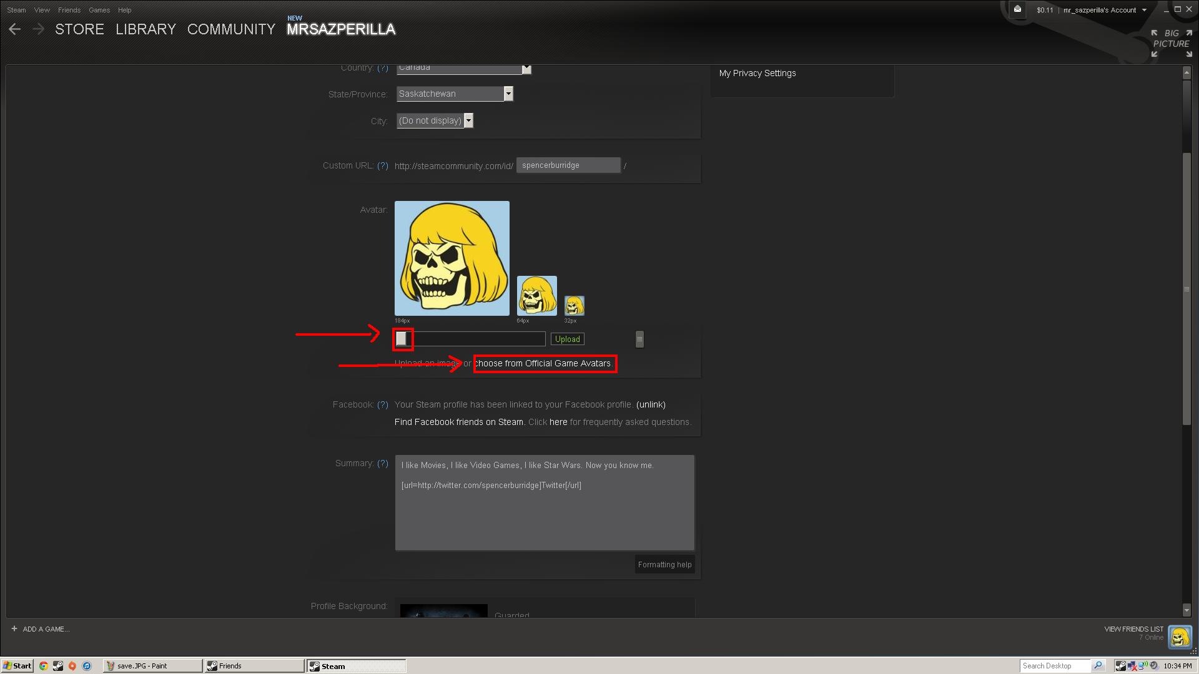Viewport: 1199px width, 674px height.
Task: Enter Big Picture mode
Action: 1172,42
